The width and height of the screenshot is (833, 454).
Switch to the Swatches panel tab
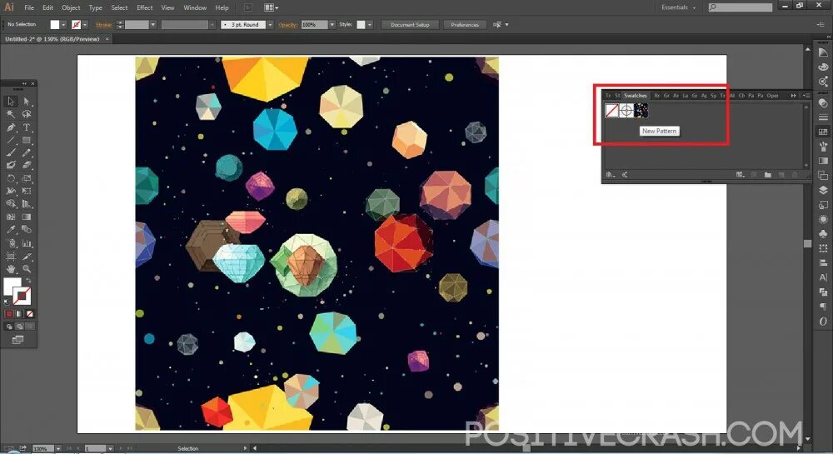pyautogui.click(x=636, y=96)
